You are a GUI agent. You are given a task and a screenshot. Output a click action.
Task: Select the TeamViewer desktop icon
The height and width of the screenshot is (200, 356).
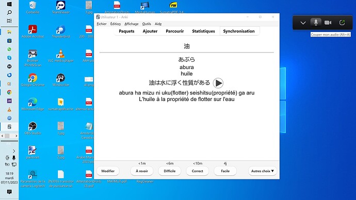pos(60,7)
